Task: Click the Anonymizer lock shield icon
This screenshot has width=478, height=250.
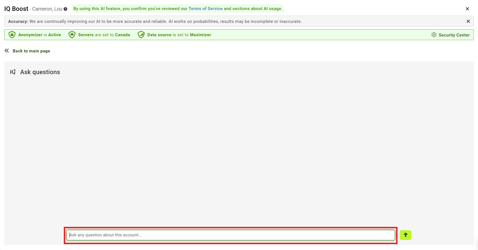Action: click(12, 35)
